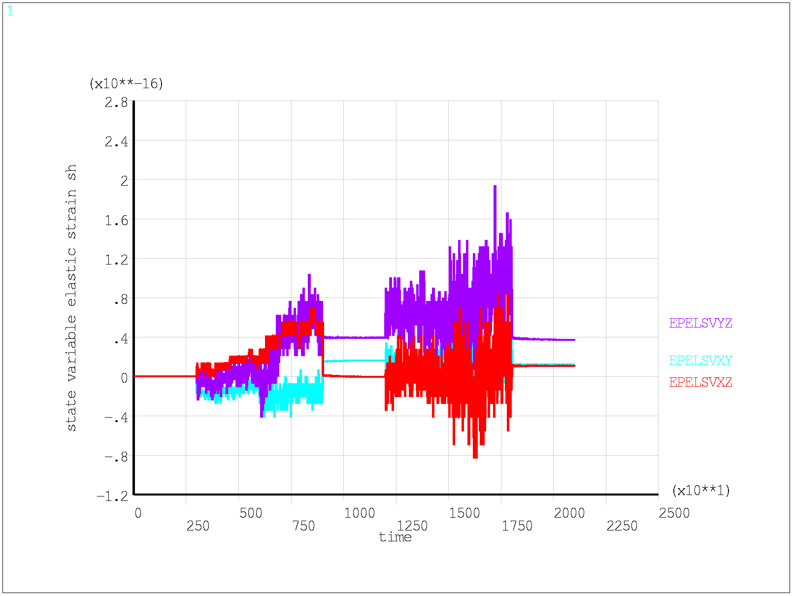Click the 1750 x-axis tick label
Image resolution: width=793 pixels, height=596 pixels.
[x=517, y=526]
